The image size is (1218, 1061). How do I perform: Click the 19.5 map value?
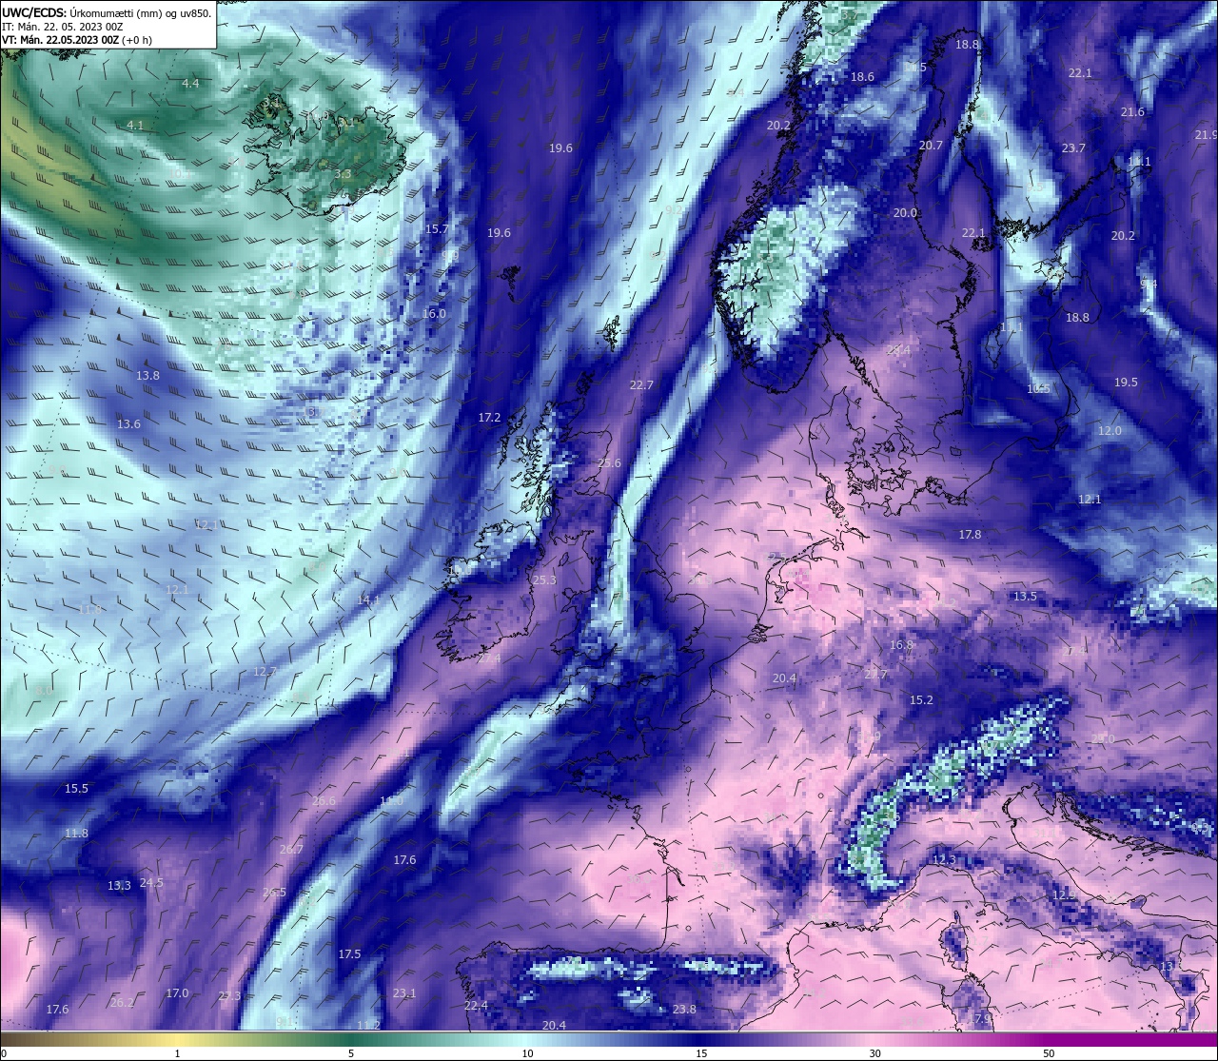(x=1126, y=383)
